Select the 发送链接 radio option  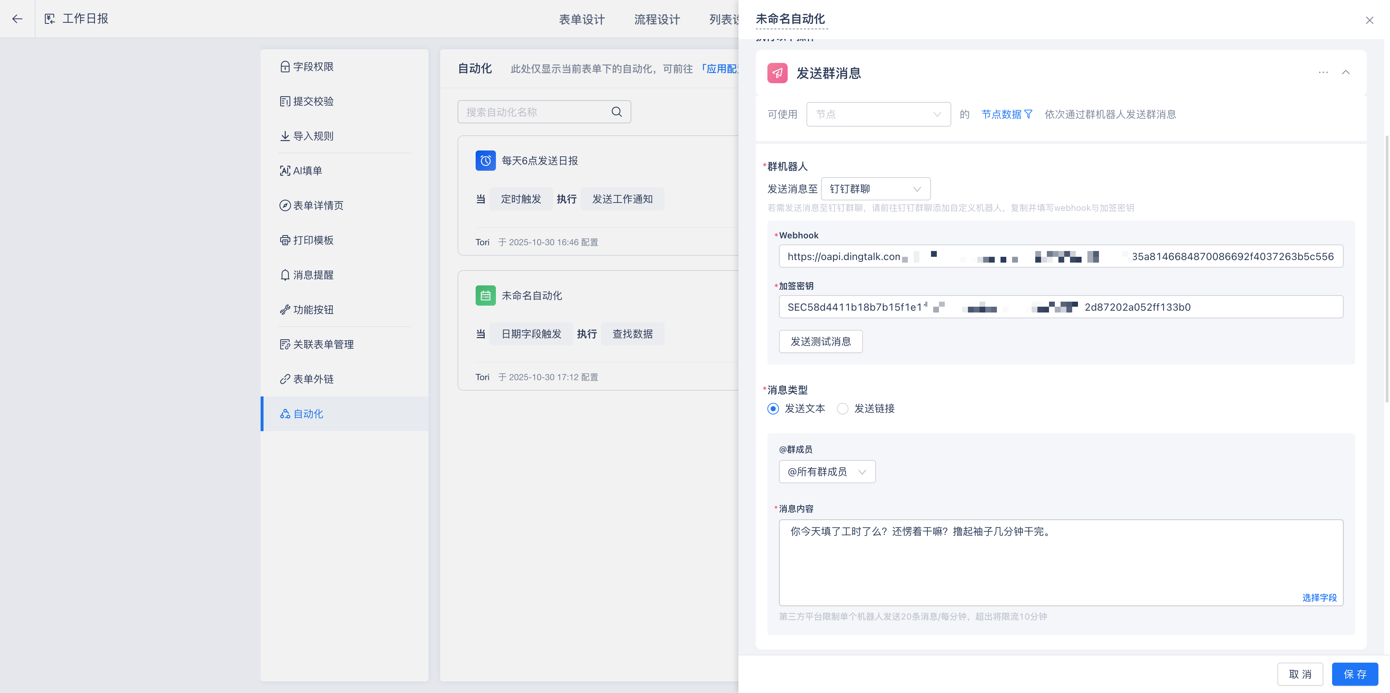coord(842,408)
